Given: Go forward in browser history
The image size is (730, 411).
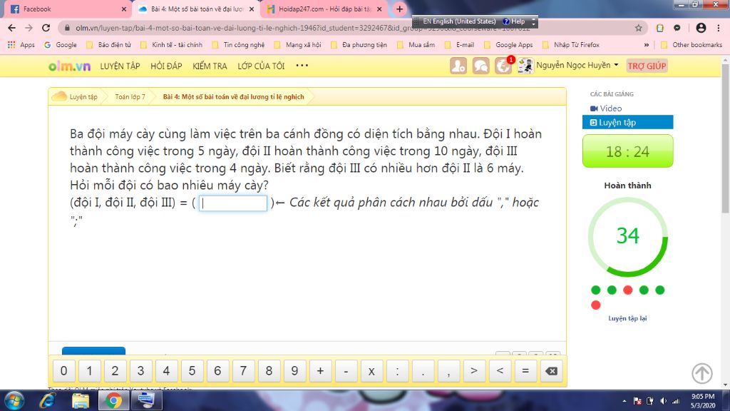Looking at the screenshot, I should coord(29,28).
